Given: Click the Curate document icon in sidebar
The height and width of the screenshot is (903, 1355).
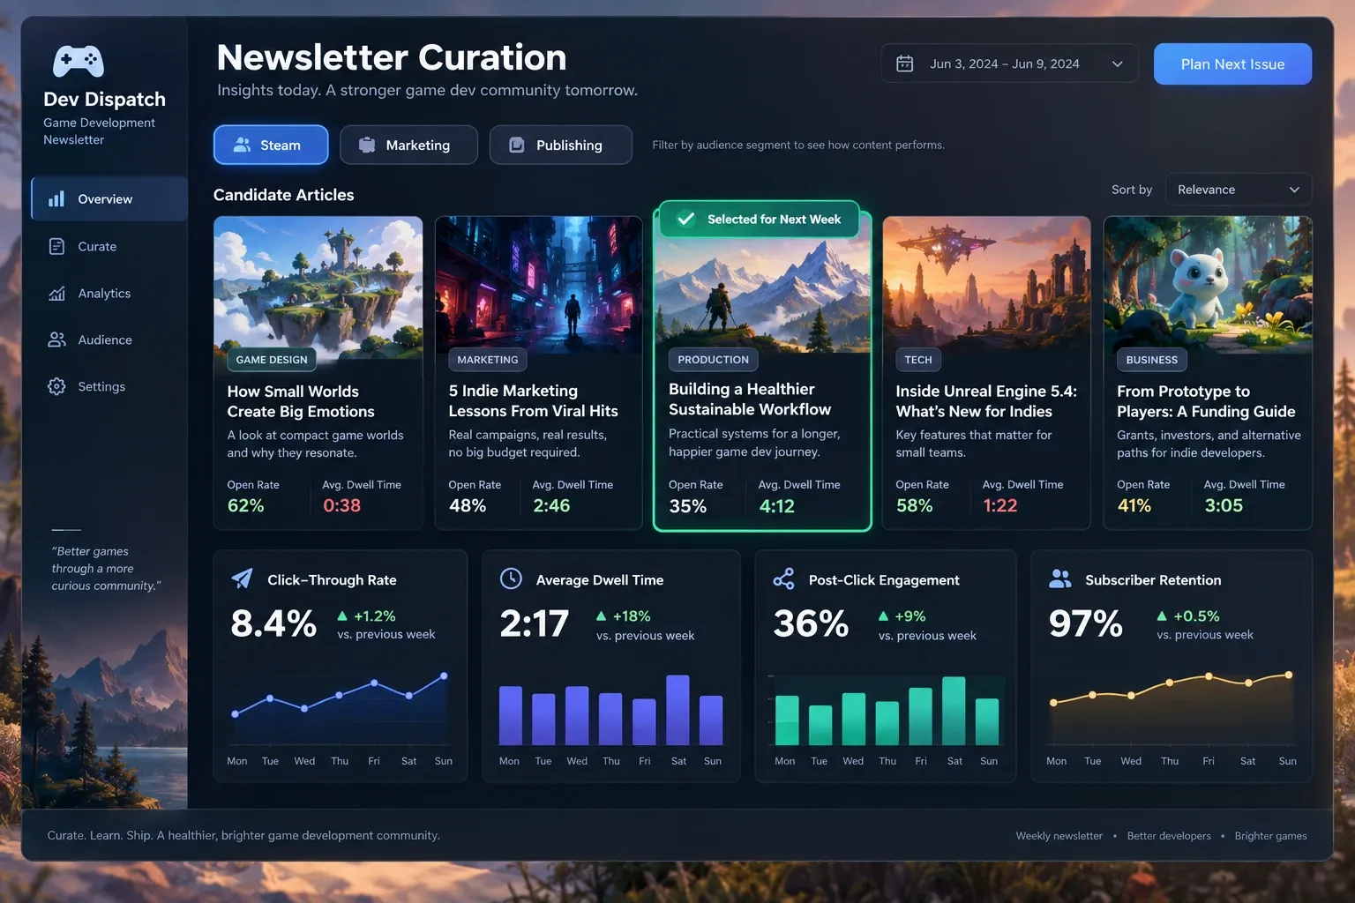Looking at the screenshot, I should point(56,246).
